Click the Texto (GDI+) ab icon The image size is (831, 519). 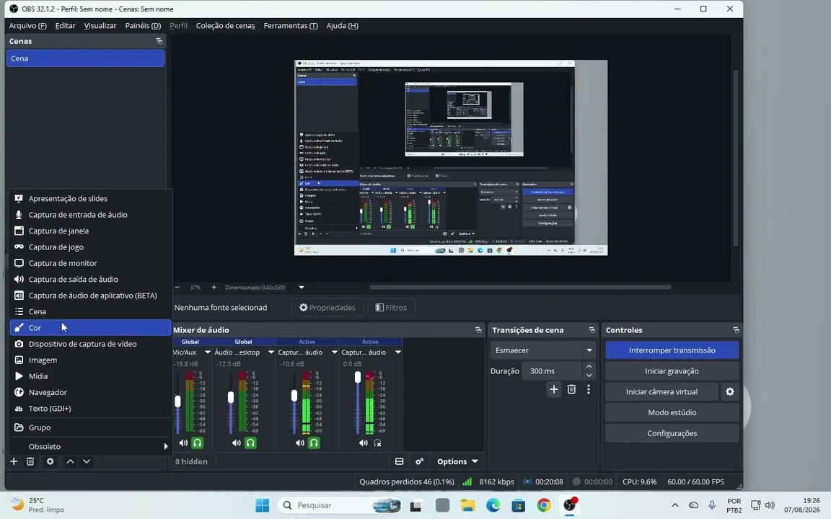pyautogui.click(x=19, y=408)
